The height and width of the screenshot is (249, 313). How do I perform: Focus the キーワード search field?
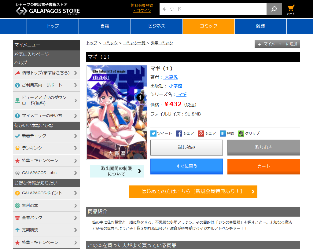tap(213, 9)
